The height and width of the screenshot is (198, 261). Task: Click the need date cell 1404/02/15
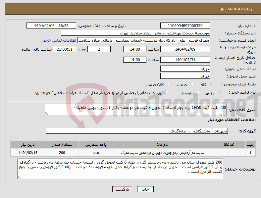28,153
